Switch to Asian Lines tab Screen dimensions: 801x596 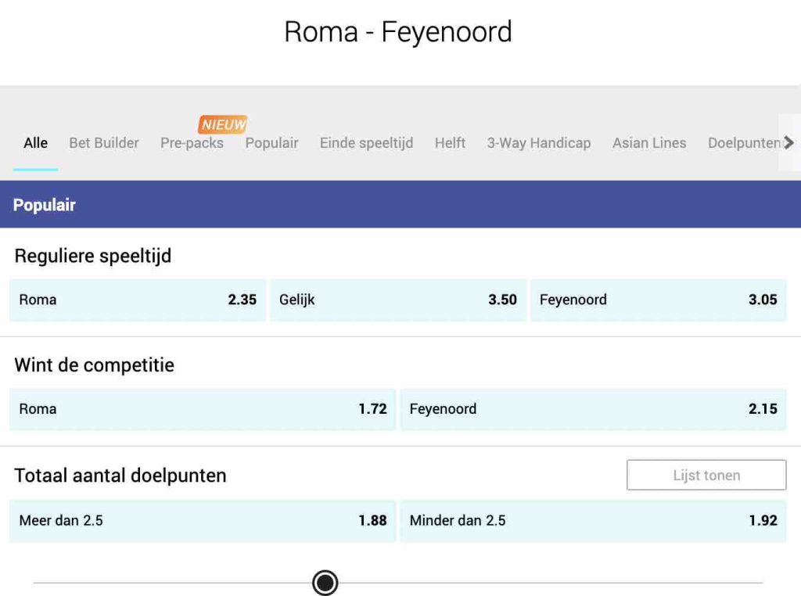point(649,143)
